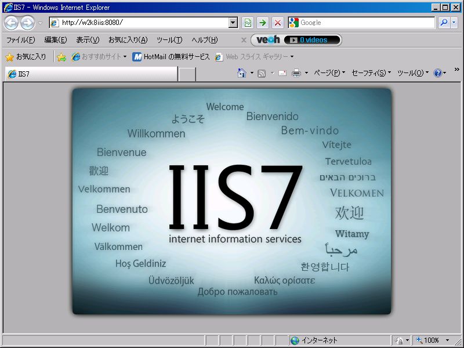The height and width of the screenshot is (348, 464).
Task: Open the 編集(E) menu
Action: 55,40
